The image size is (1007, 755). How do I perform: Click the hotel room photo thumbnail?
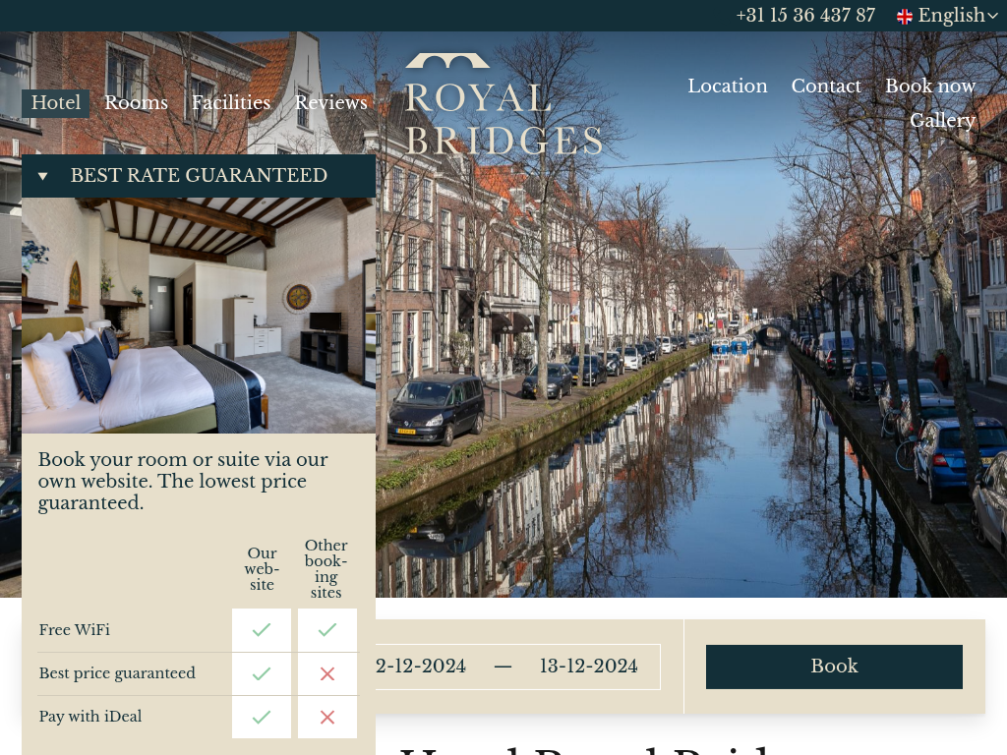click(199, 316)
